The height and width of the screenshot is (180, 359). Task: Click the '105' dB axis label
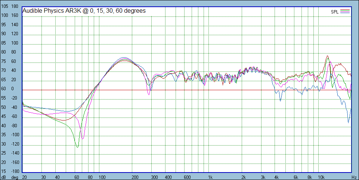coord(4,6)
